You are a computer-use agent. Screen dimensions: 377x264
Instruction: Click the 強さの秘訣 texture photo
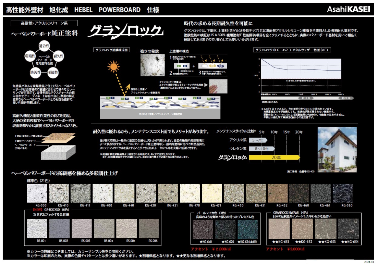[153, 65]
